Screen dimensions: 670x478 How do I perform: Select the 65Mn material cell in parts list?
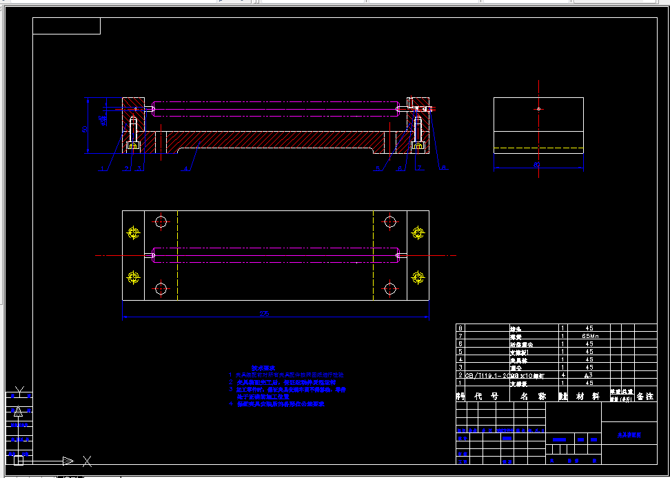coord(590,336)
